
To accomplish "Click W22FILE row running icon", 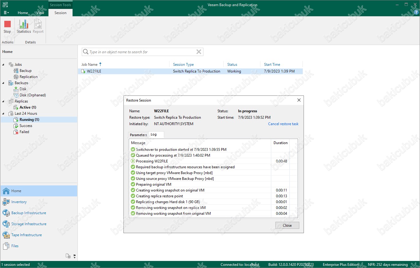I will (x=83, y=71).
